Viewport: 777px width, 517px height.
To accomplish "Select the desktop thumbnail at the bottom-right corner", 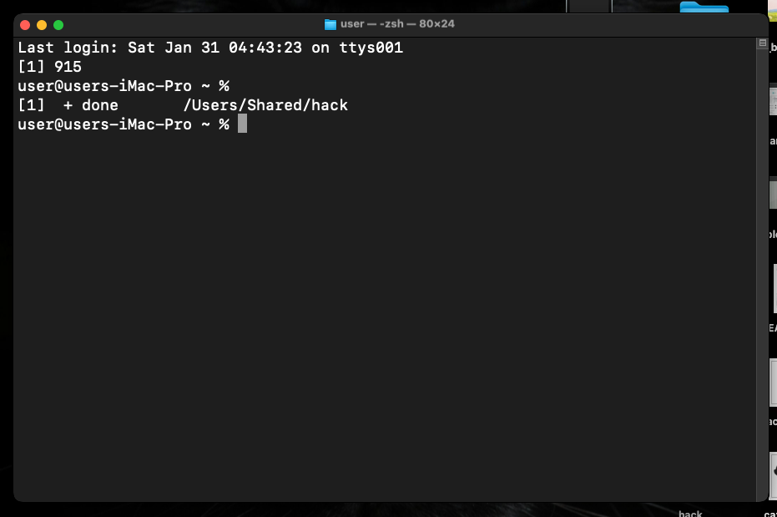I will (x=773, y=476).
